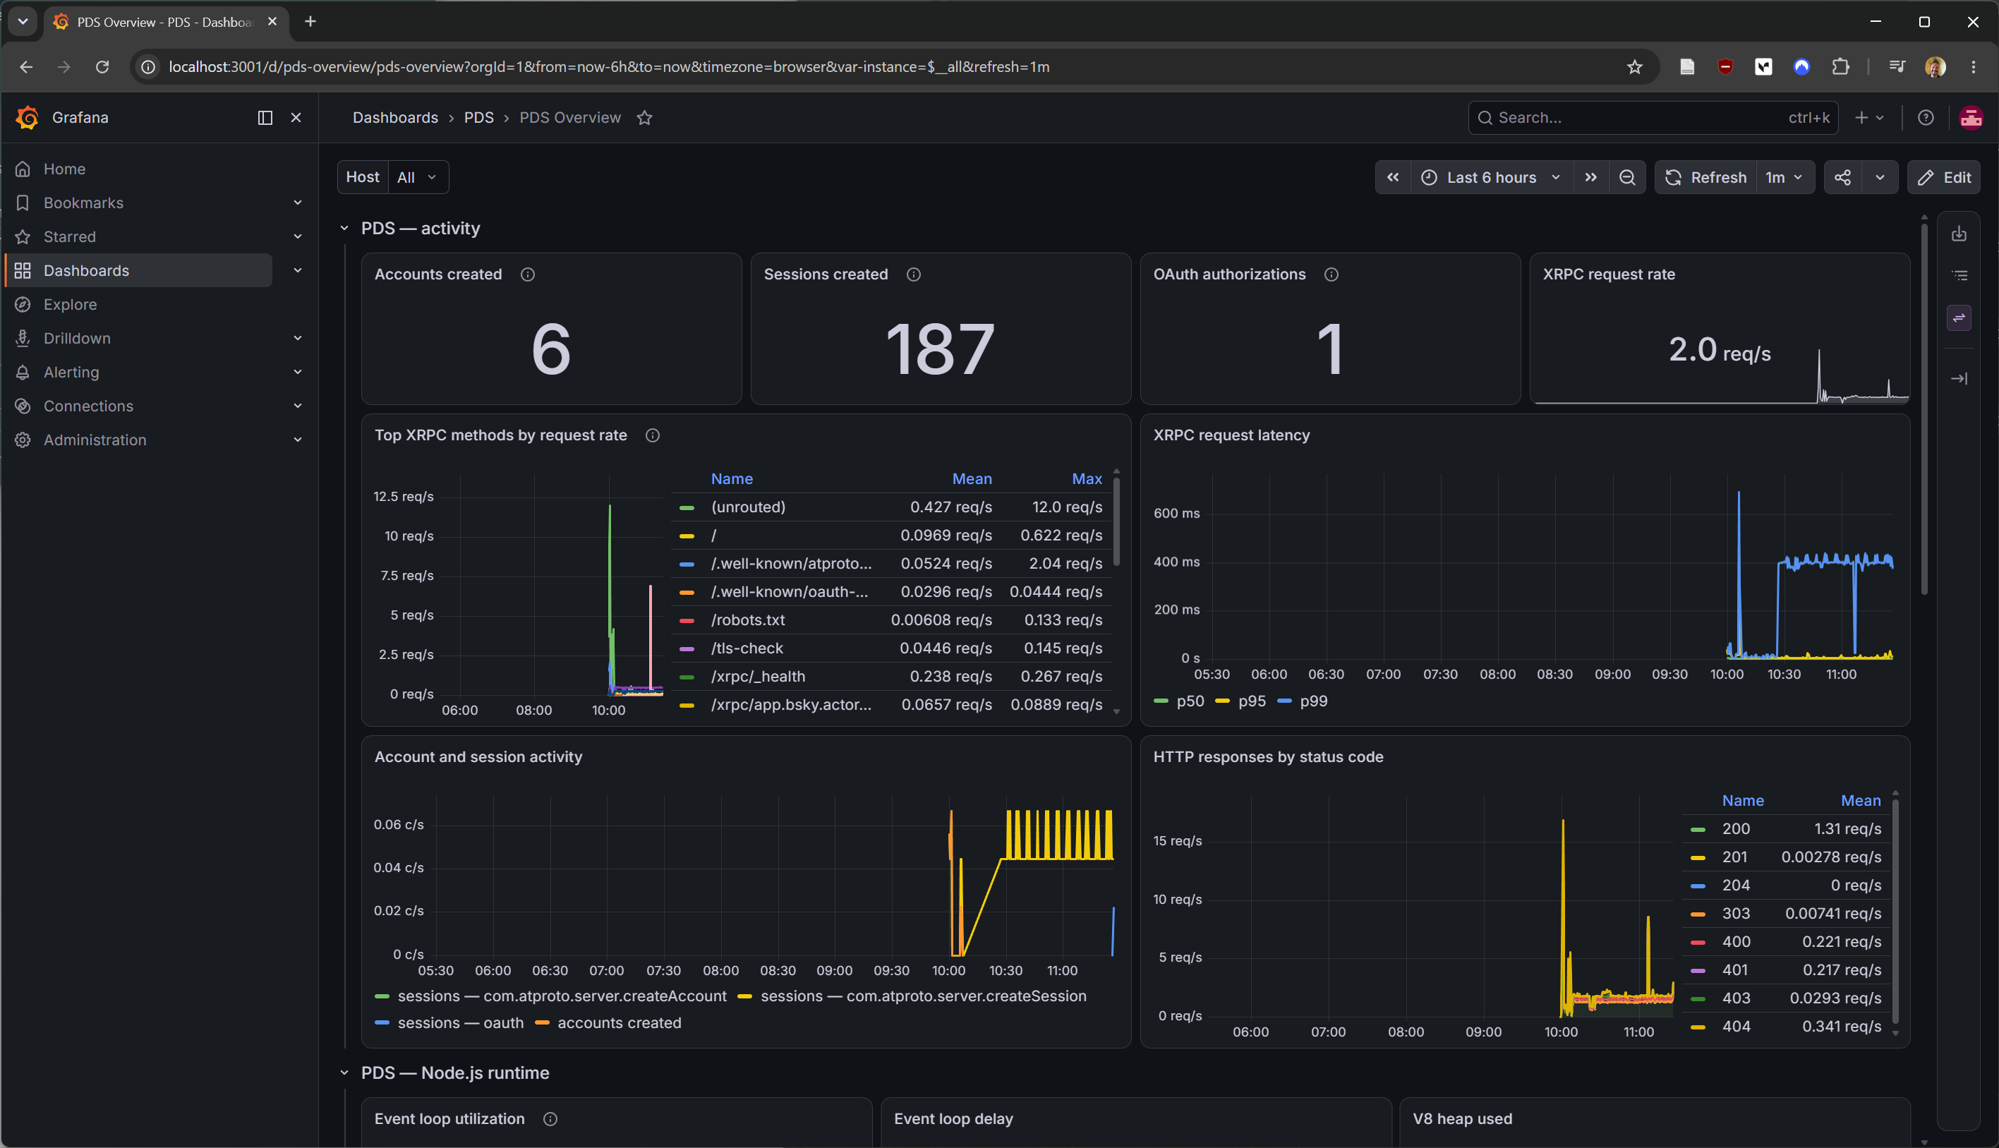Collapse the right rail dock icon

[x=1959, y=378]
